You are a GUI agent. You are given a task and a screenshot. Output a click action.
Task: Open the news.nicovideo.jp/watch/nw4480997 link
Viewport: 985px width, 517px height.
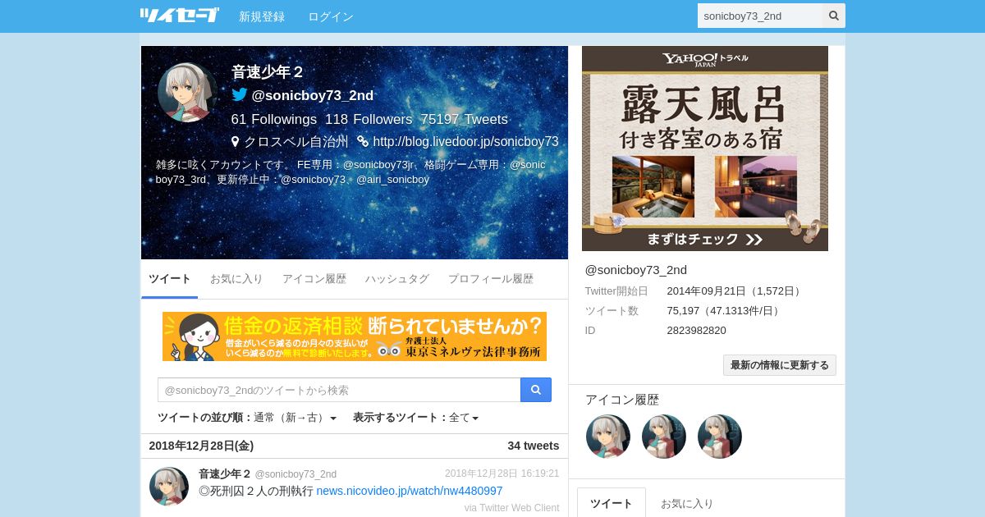(x=410, y=491)
